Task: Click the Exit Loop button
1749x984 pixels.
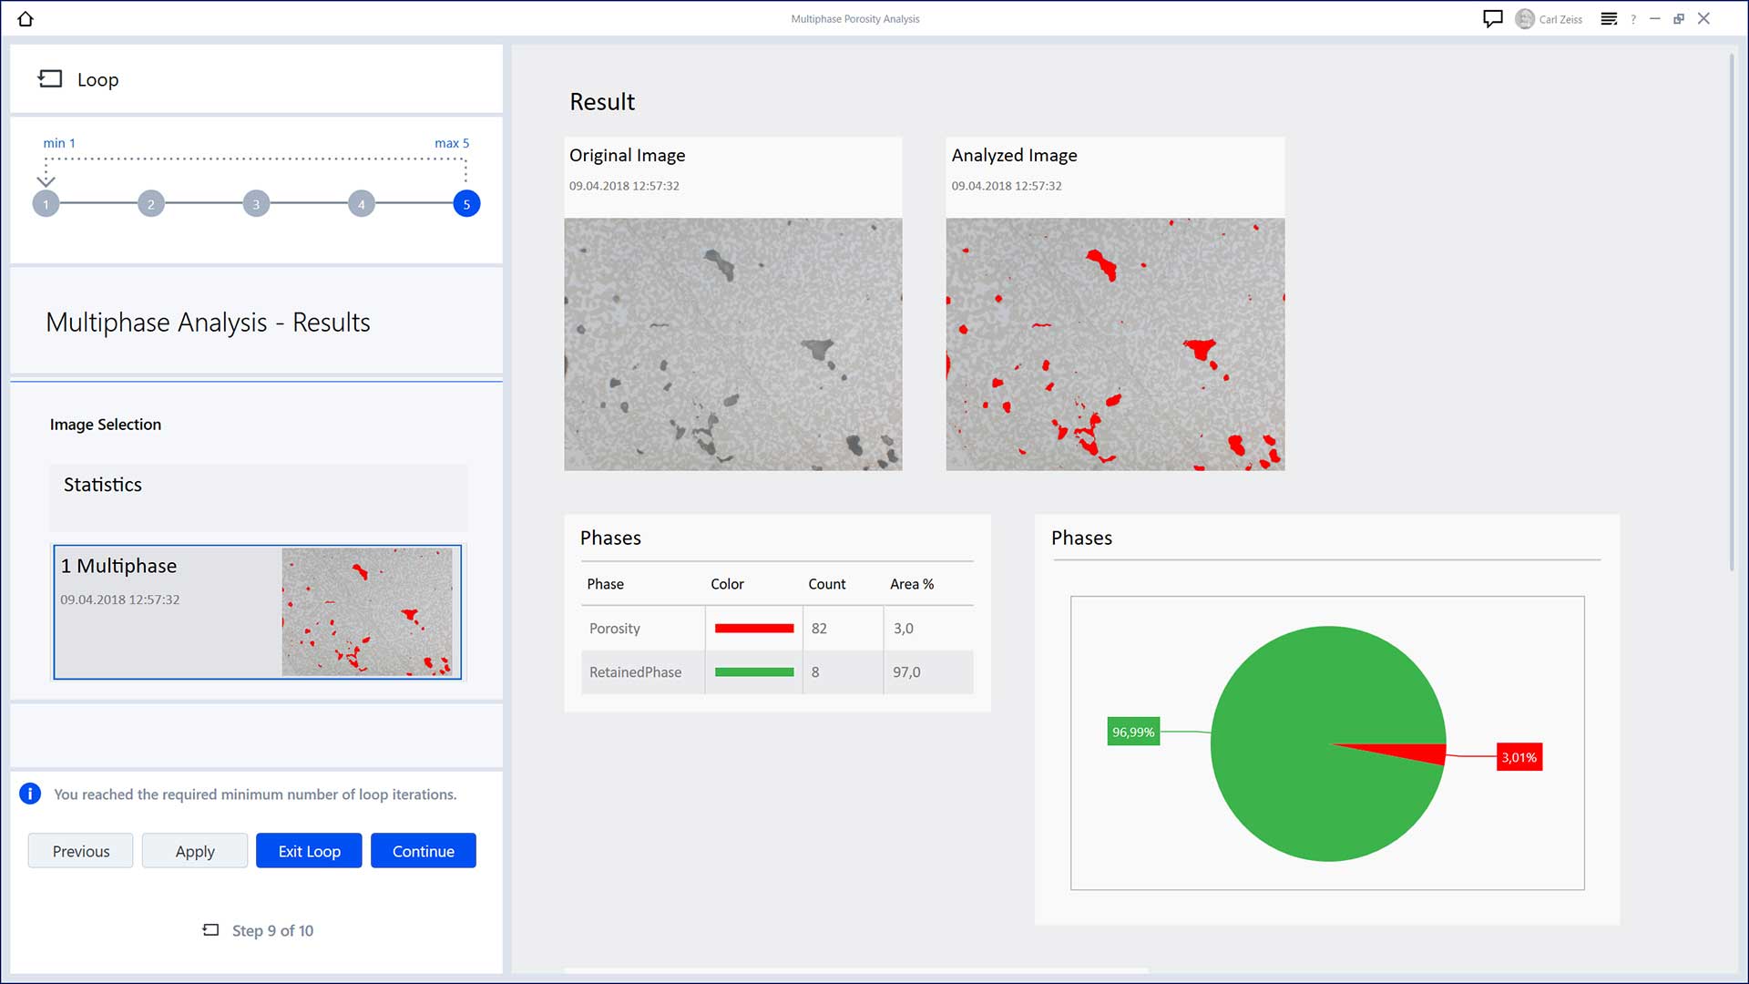Action: [309, 851]
